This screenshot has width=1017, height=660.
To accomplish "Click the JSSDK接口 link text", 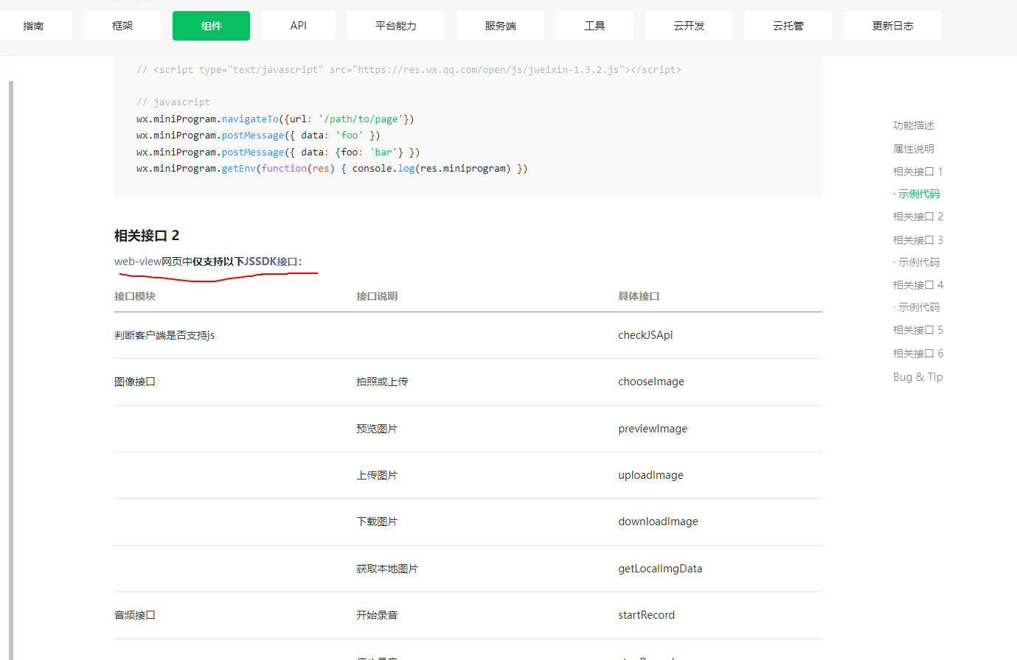I will pos(271,261).
